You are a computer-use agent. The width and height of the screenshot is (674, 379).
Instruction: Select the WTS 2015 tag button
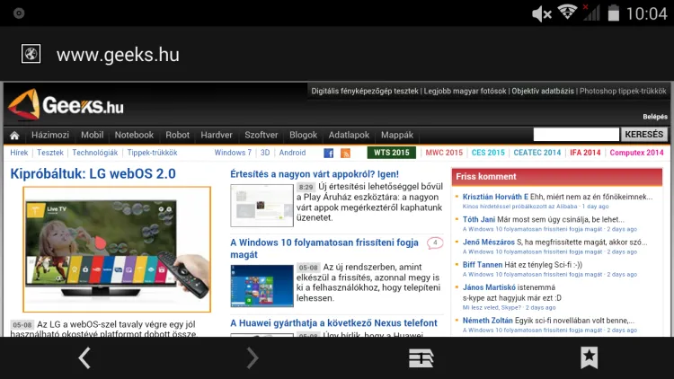tap(392, 153)
